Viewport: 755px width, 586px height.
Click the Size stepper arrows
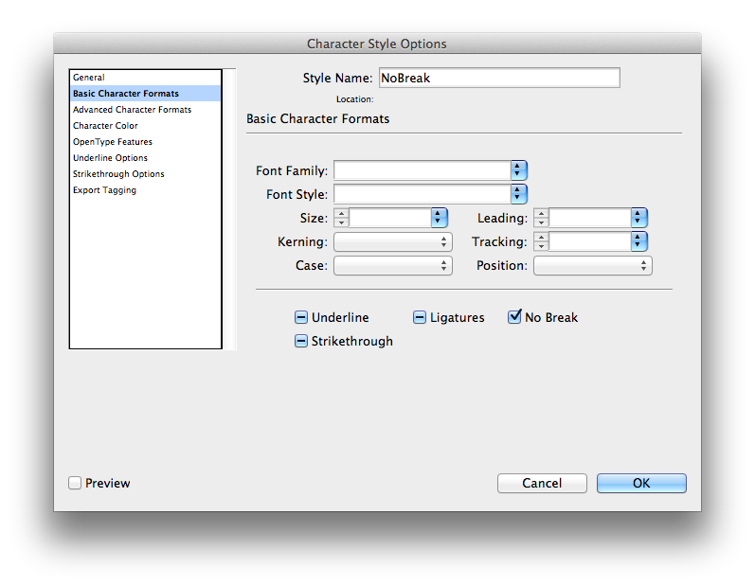tap(341, 218)
